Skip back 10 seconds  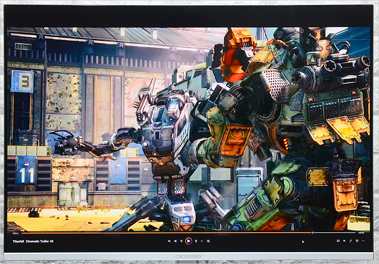pyautogui.click(x=181, y=241)
